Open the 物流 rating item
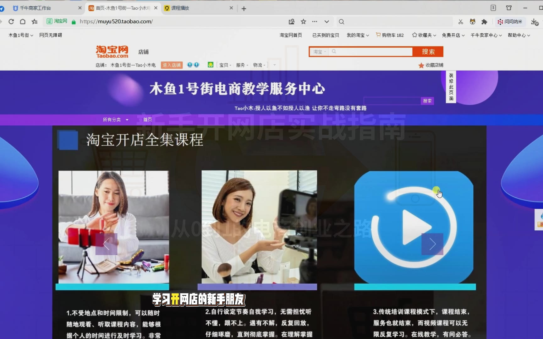The height and width of the screenshot is (339, 543). point(259,65)
